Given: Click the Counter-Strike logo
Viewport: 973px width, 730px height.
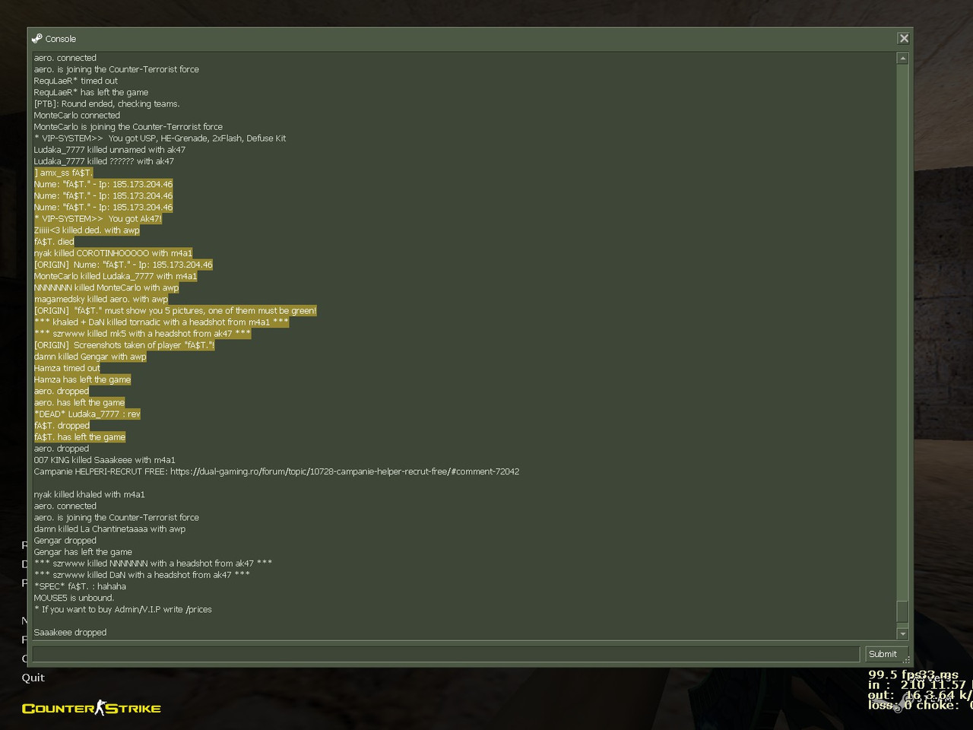Looking at the screenshot, I should click(x=91, y=708).
